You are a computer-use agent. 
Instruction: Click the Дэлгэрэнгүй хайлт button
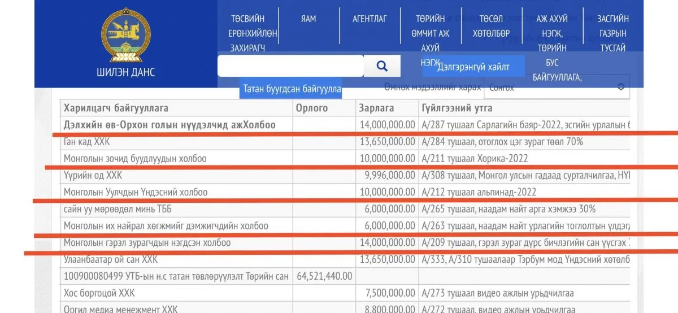click(x=473, y=67)
